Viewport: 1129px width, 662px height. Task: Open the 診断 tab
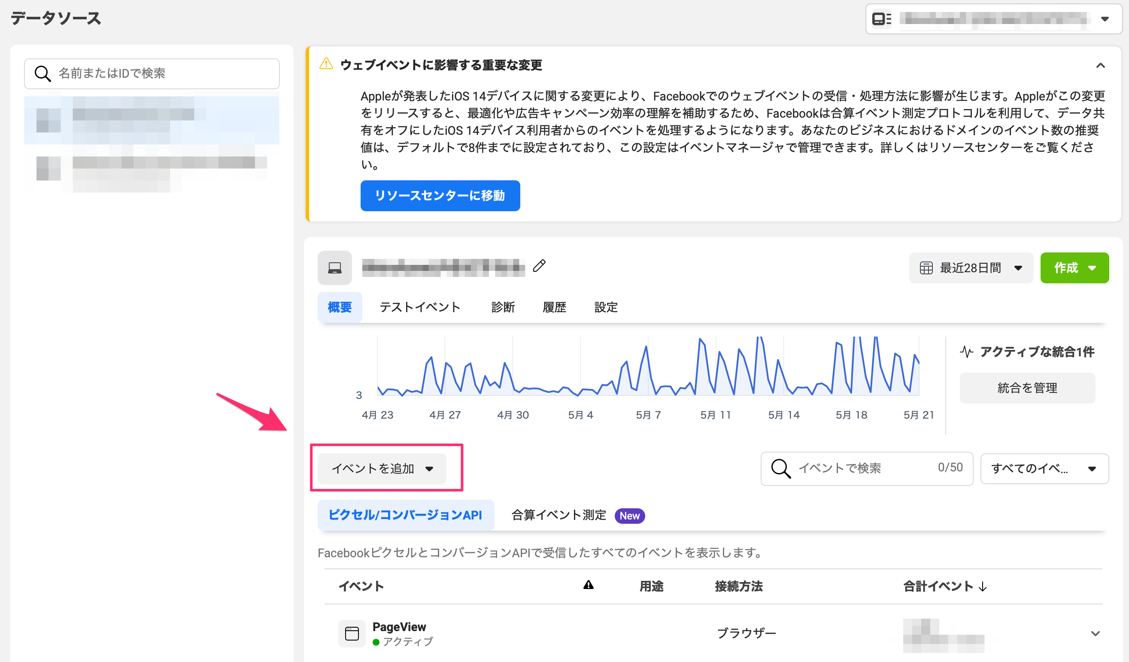[503, 307]
